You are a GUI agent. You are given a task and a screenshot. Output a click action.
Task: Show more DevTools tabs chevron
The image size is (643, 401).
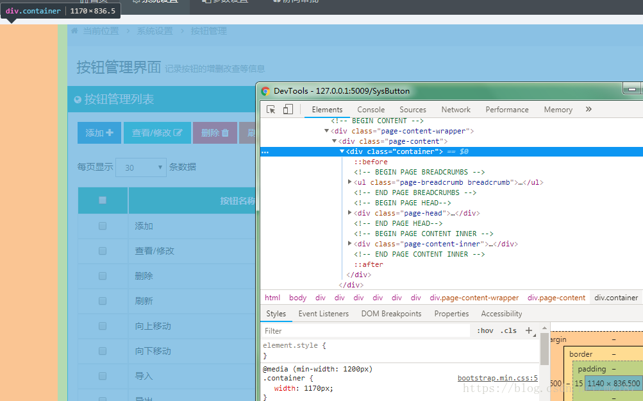click(x=589, y=109)
